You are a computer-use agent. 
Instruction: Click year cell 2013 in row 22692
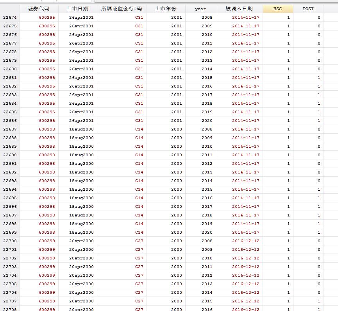(201, 172)
